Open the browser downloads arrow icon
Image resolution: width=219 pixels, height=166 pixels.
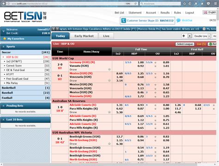196,4
